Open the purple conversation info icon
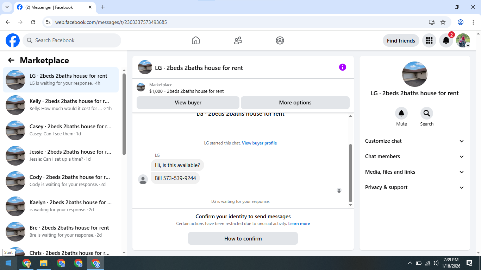This screenshot has height=270, width=481. pos(343,67)
